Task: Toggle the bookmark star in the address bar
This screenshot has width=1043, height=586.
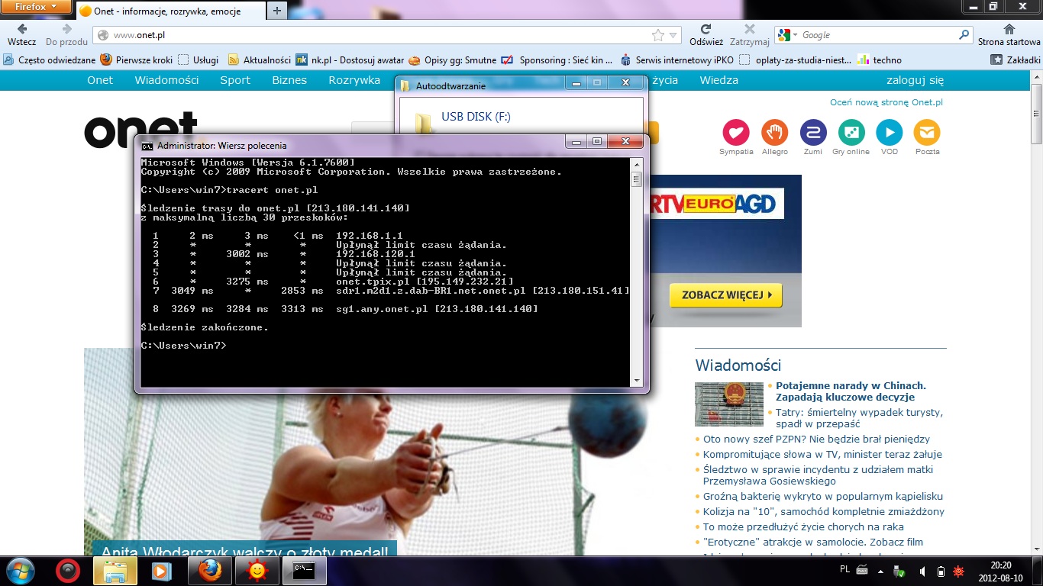Action: pos(657,35)
